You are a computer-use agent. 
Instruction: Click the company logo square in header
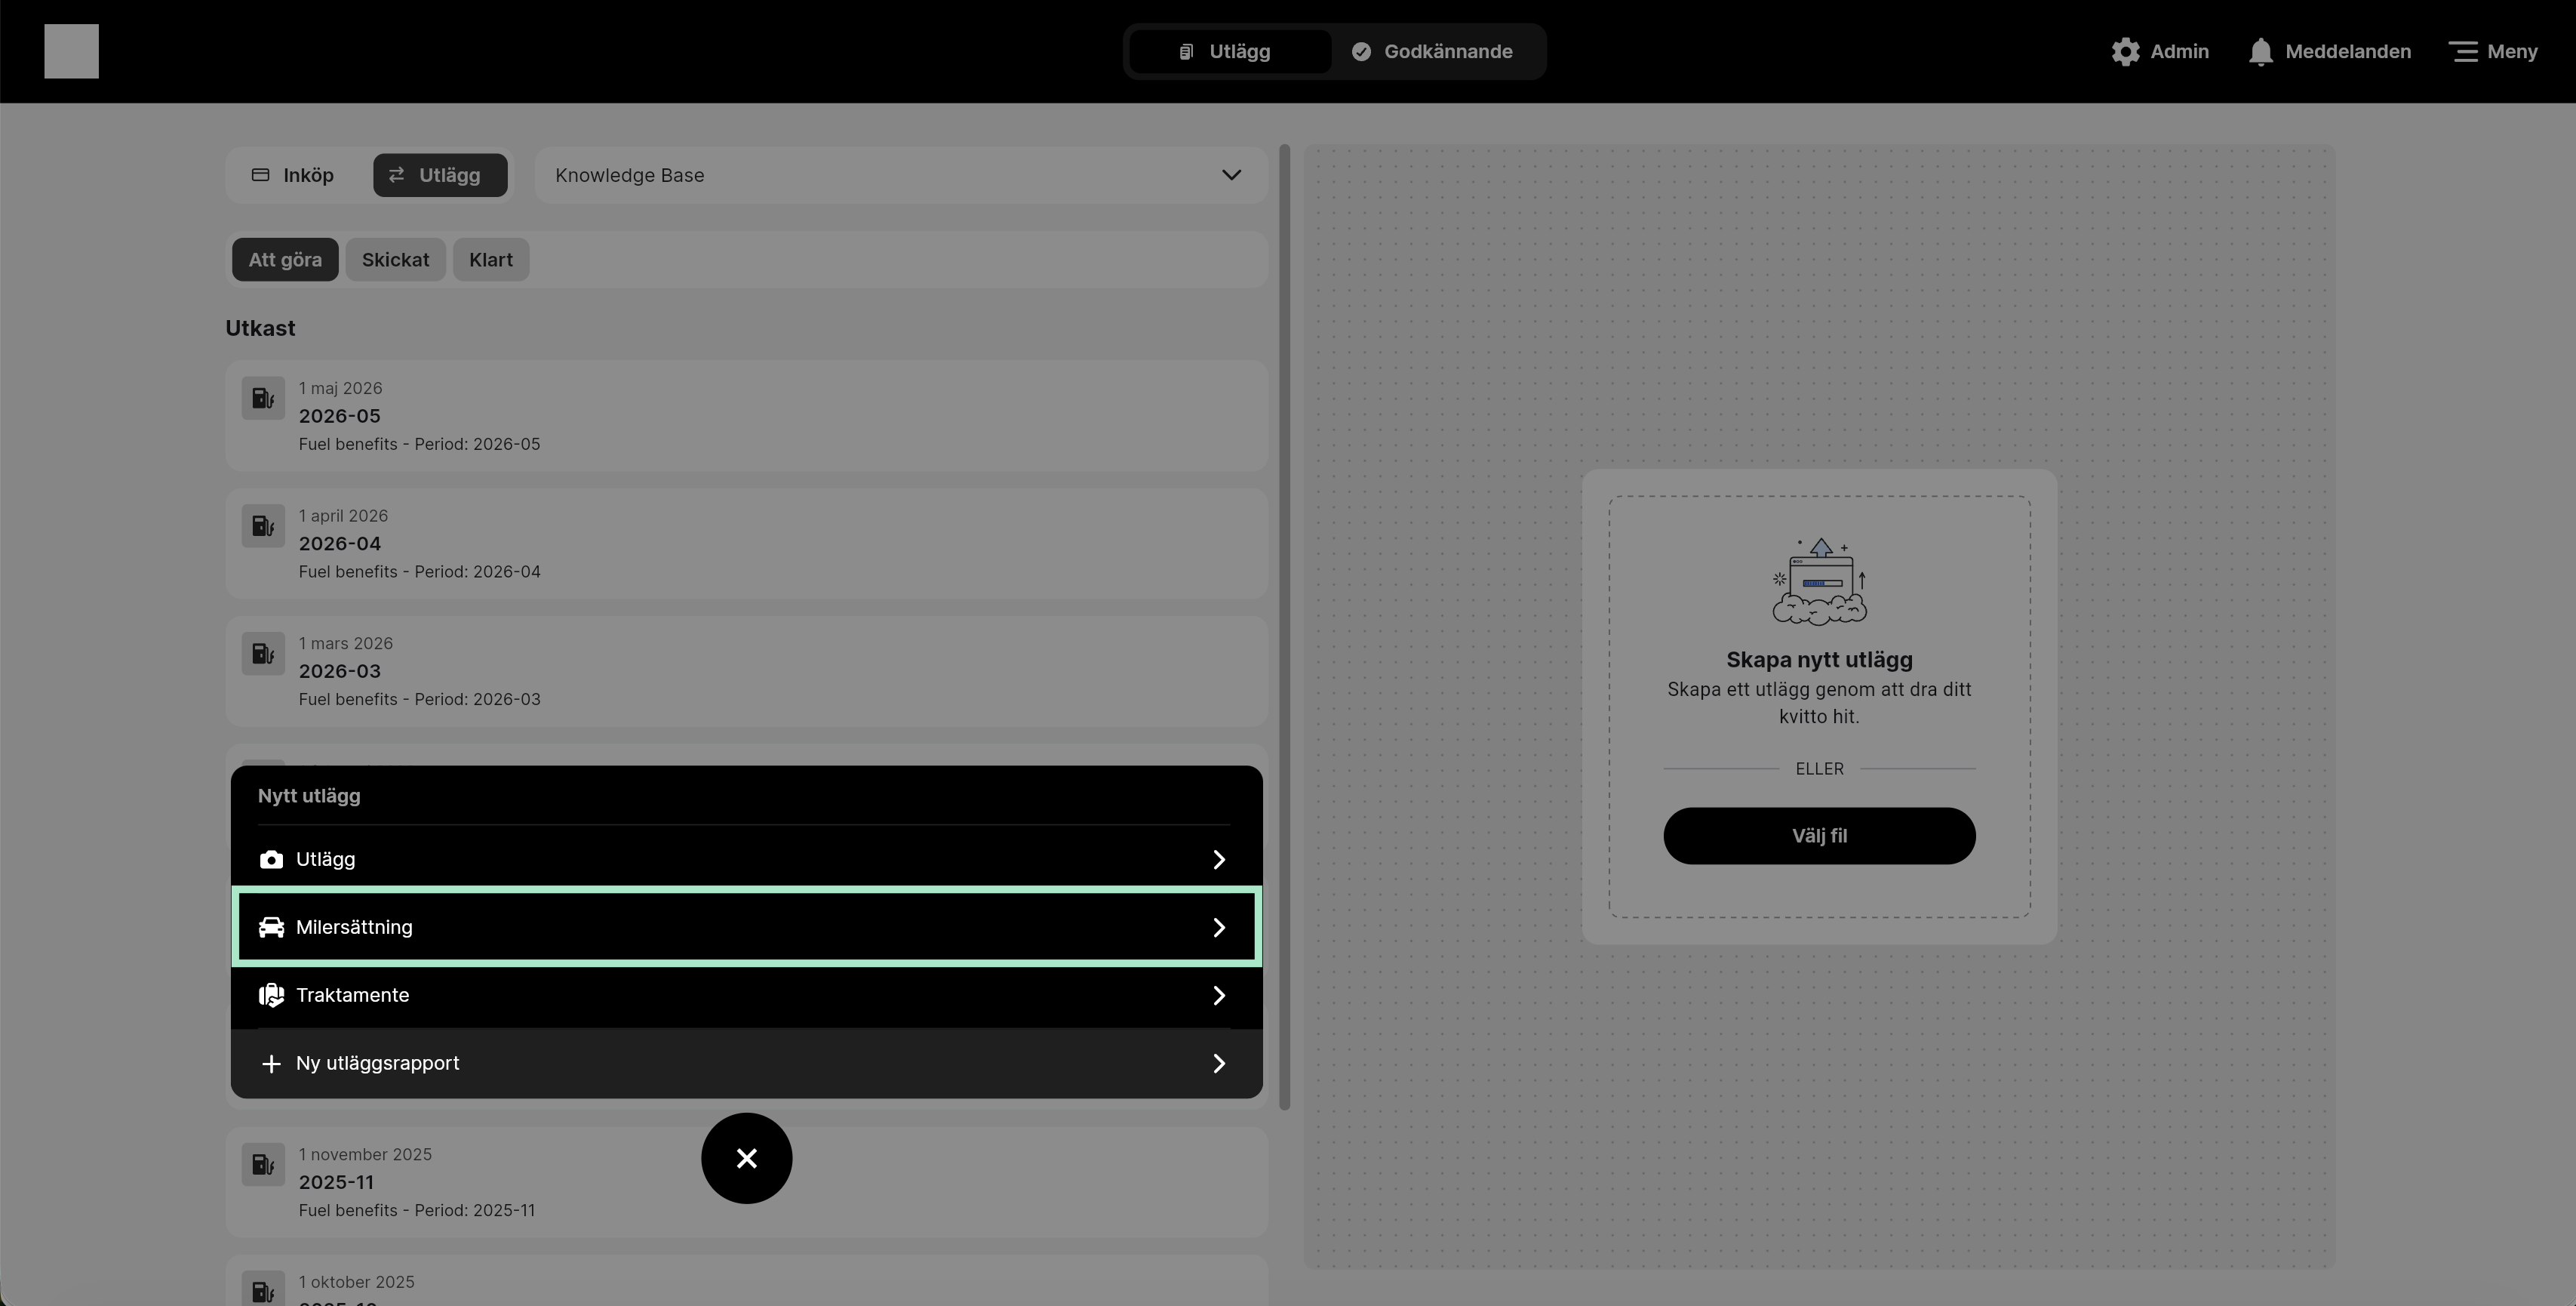[71, 51]
